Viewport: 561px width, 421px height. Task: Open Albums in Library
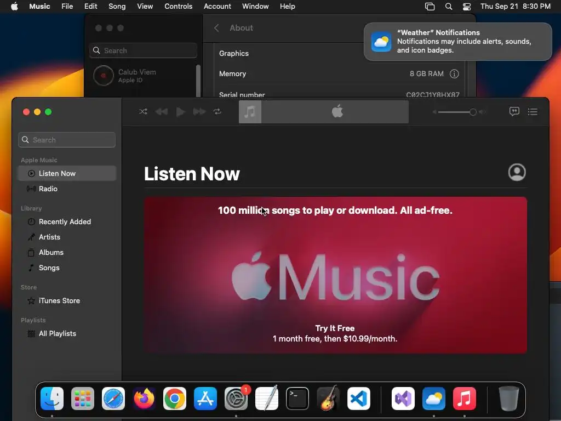pyautogui.click(x=67, y=252)
